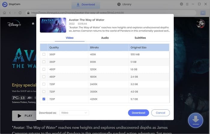Screen dimensions: 210x134
Task: Click the Disney+ logo
Action: 14,24
